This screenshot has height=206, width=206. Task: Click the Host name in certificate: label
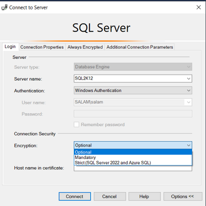coord(39,168)
